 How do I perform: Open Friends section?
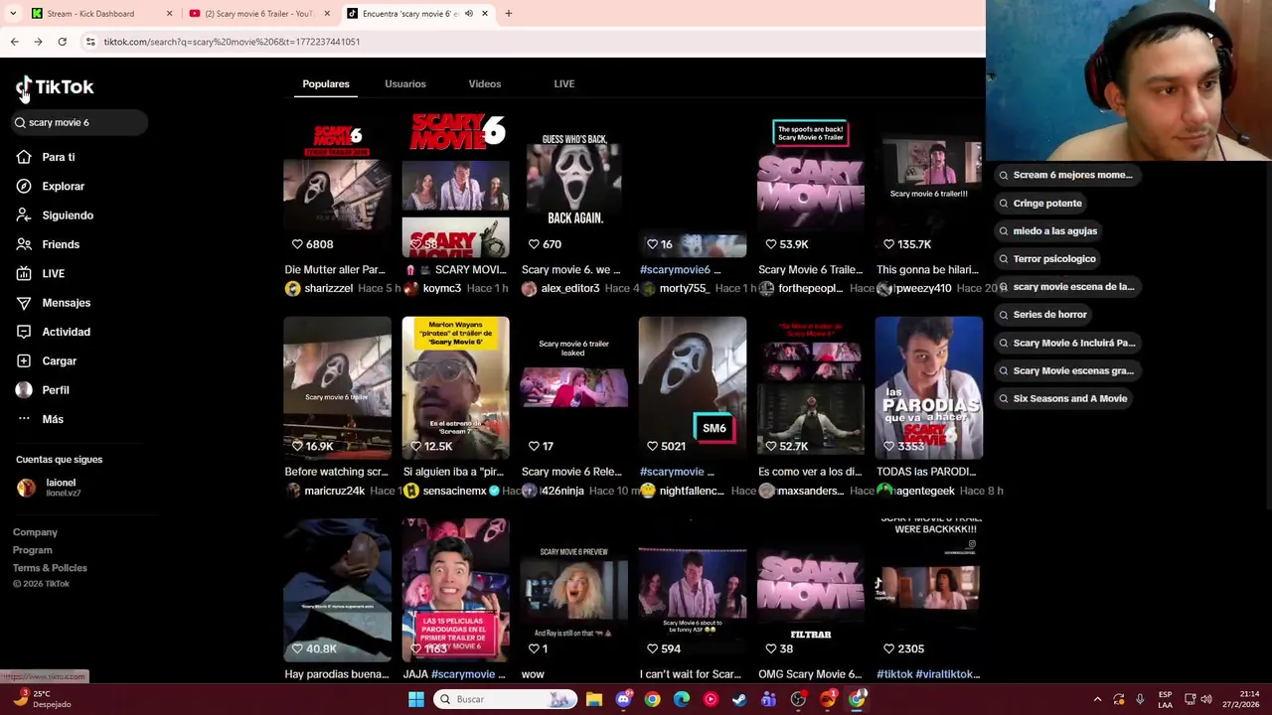[x=48, y=244]
